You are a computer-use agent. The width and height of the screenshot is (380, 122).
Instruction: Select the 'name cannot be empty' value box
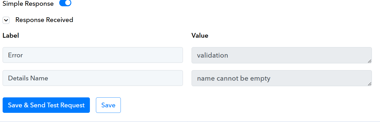click(x=281, y=78)
